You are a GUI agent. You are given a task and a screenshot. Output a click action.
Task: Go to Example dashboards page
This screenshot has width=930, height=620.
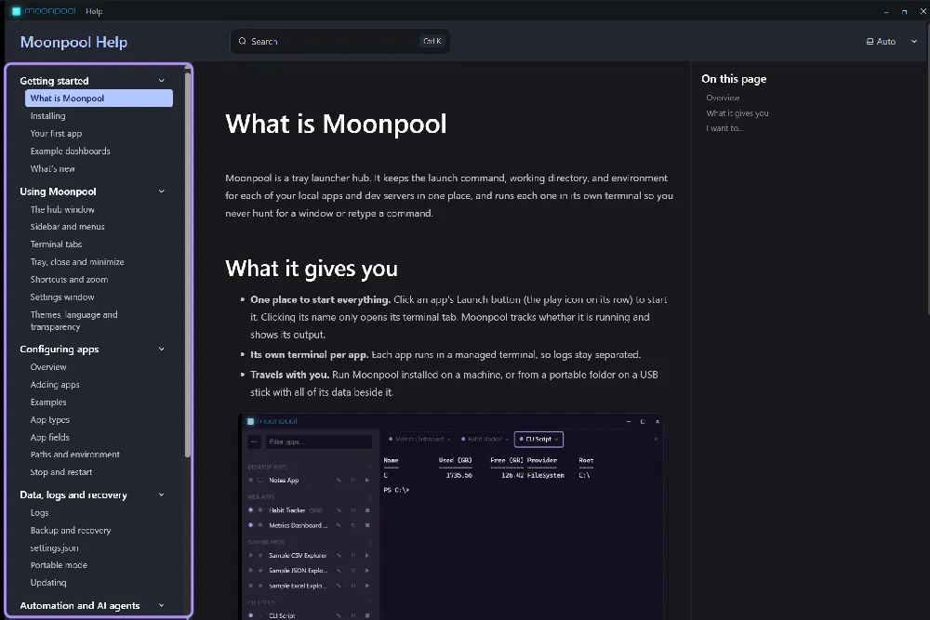click(71, 152)
